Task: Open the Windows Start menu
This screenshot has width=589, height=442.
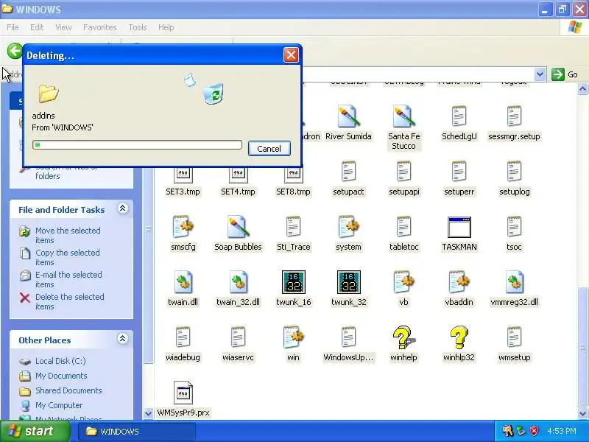Action: (x=35, y=431)
